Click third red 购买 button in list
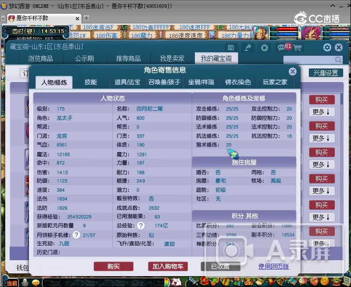 pos(322,152)
